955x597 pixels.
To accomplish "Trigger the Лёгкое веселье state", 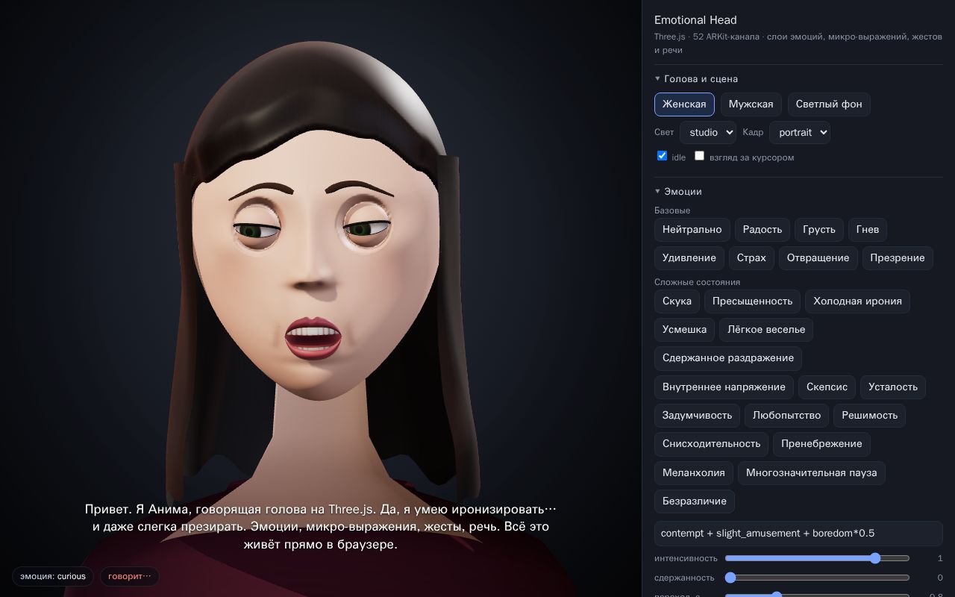I will pyautogui.click(x=766, y=330).
